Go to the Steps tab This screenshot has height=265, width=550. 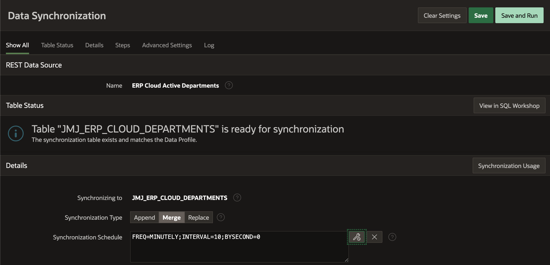pyautogui.click(x=122, y=45)
